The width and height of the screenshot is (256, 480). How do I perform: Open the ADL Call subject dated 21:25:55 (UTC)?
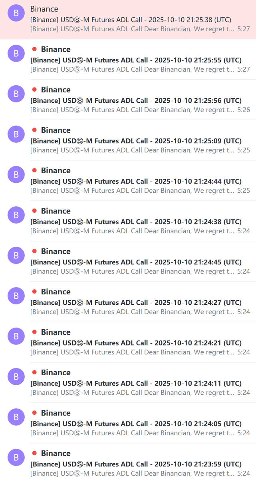click(x=136, y=60)
